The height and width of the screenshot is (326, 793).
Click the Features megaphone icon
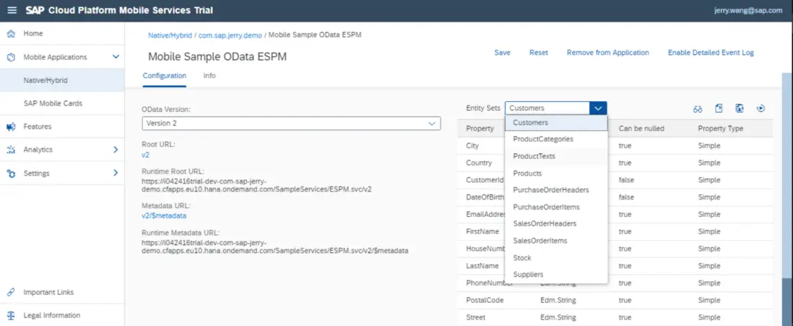coord(11,127)
